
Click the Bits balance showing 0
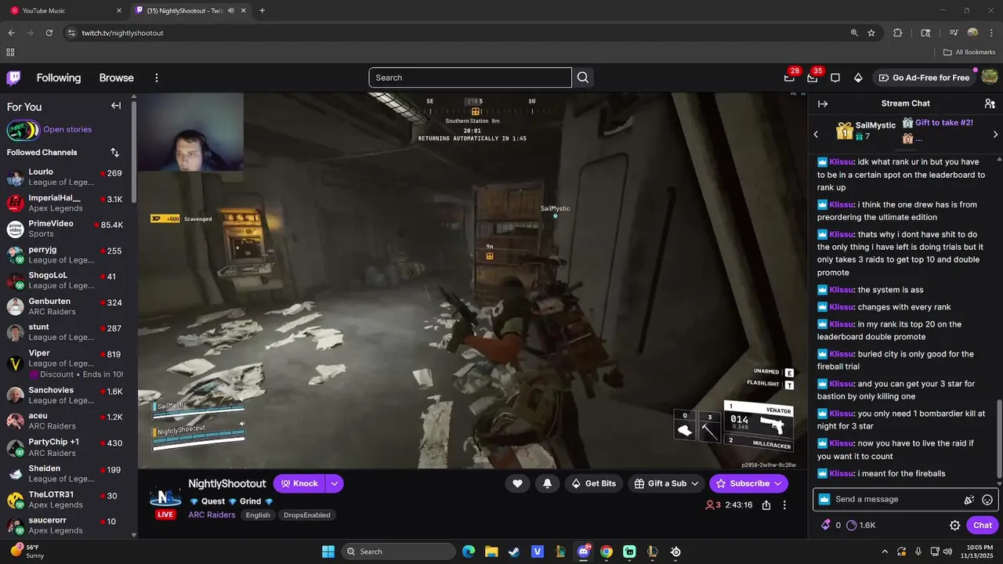point(831,526)
